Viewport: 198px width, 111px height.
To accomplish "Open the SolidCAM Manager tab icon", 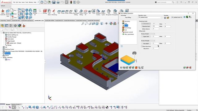I will [24, 26].
